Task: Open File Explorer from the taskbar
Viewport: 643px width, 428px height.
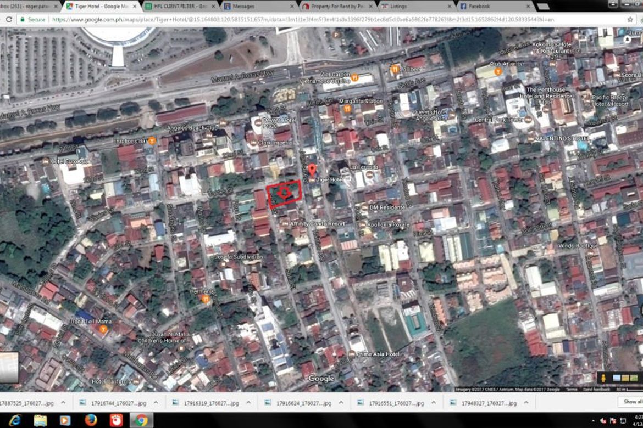Action: tap(40, 420)
